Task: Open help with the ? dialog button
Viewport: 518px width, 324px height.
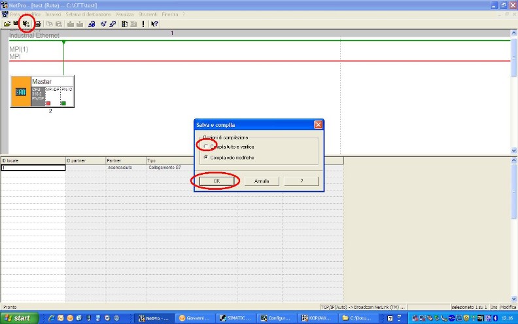Action: 302,181
